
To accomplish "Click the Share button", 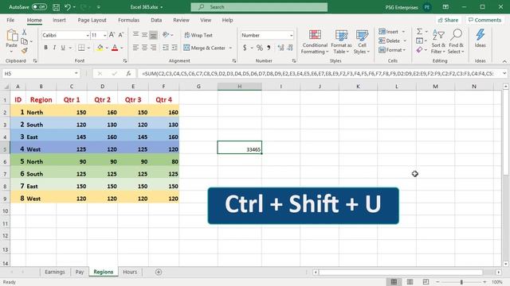I will click(x=448, y=20).
